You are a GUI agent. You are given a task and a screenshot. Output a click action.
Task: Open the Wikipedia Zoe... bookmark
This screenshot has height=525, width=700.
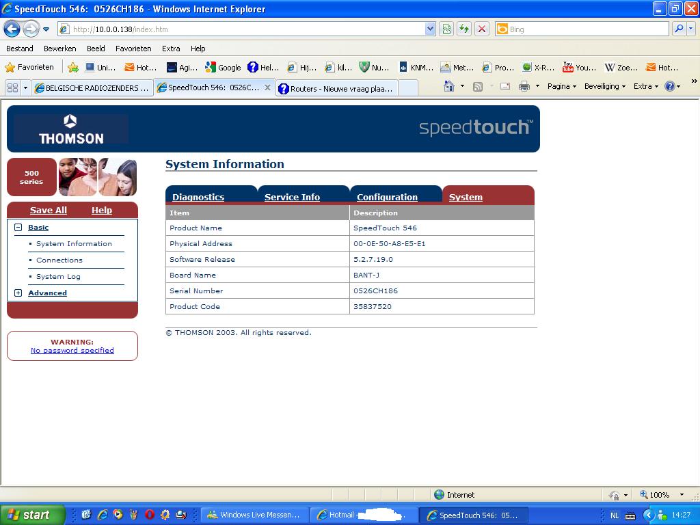point(621,68)
